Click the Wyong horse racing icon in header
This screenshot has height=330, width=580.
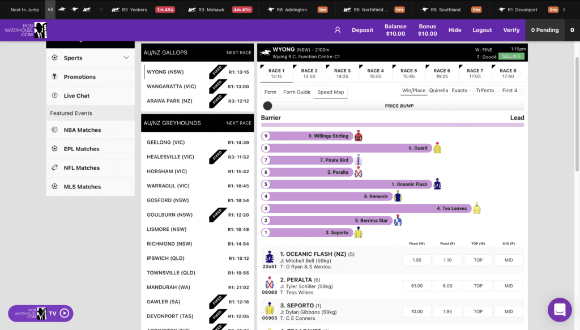pyautogui.click(x=265, y=53)
